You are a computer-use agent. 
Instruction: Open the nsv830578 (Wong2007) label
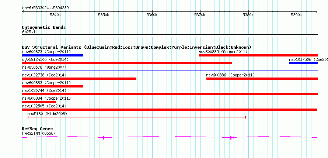44,67
